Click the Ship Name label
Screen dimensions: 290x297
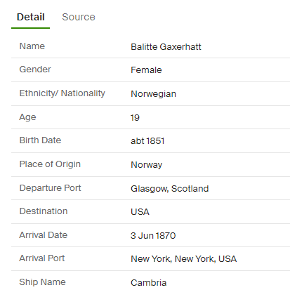point(42,282)
